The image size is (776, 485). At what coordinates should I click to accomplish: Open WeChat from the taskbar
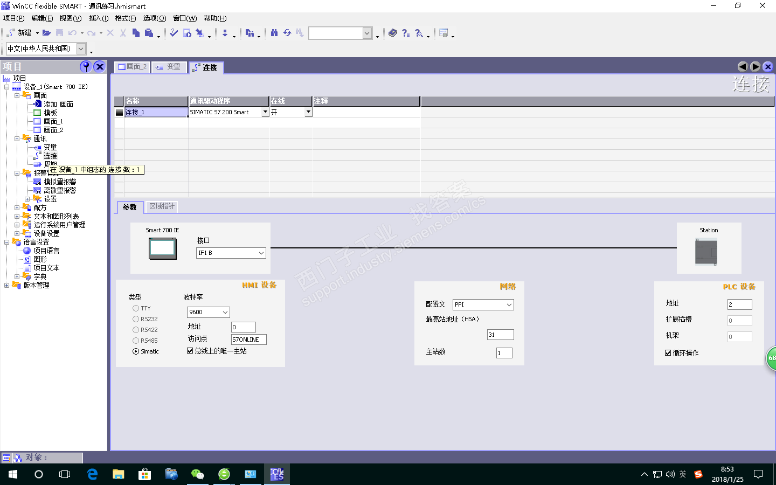(198, 474)
